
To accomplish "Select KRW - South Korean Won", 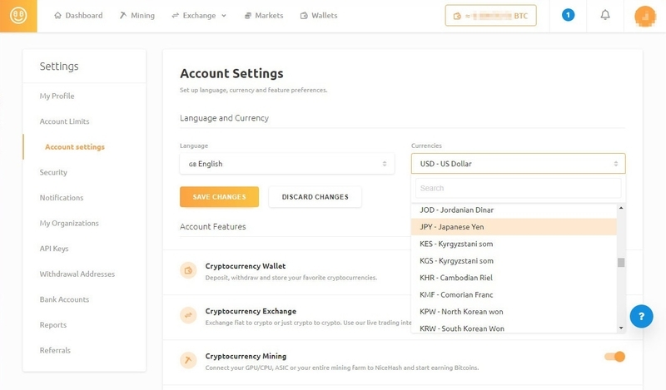I will [514, 328].
